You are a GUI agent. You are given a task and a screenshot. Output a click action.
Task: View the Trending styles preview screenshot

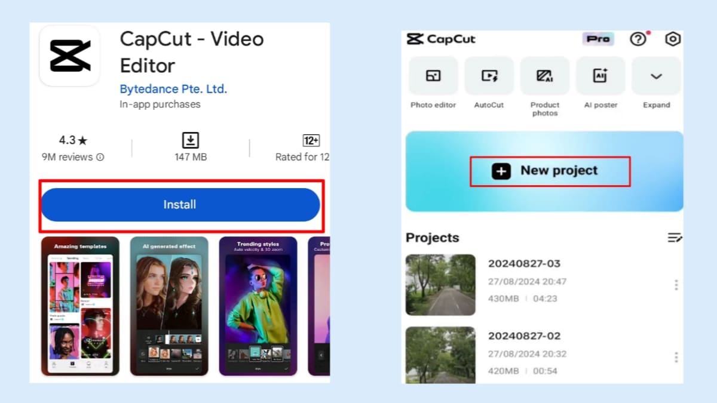(x=258, y=306)
